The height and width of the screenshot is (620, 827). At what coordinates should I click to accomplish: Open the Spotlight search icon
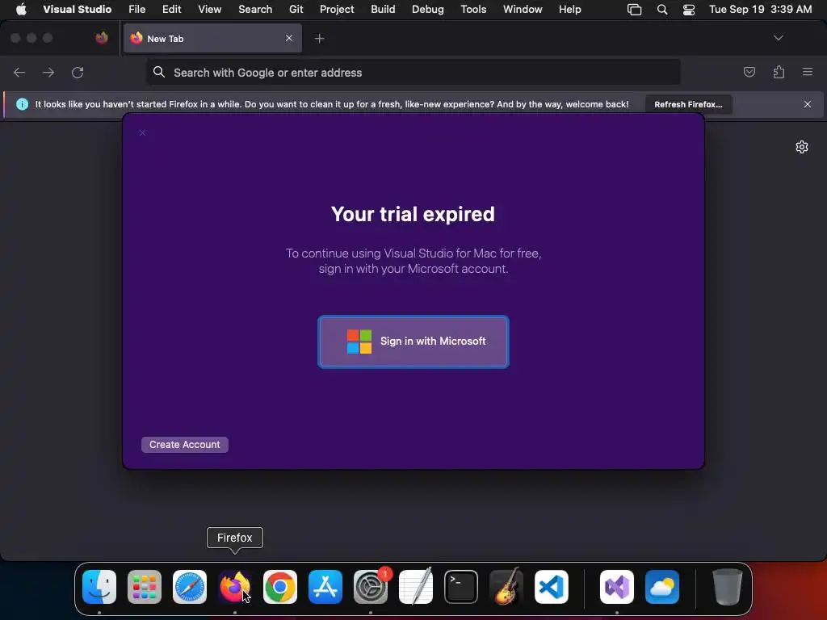[662, 9]
